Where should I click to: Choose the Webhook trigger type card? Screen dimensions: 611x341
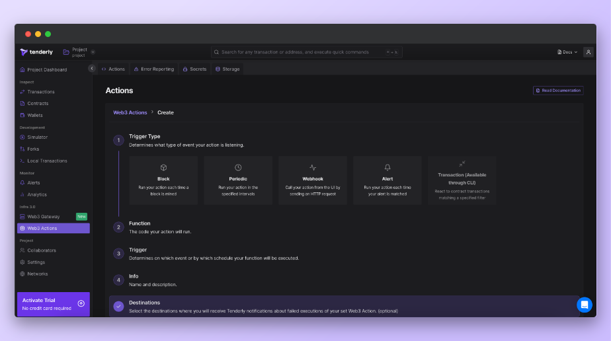pyautogui.click(x=313, y=180)
